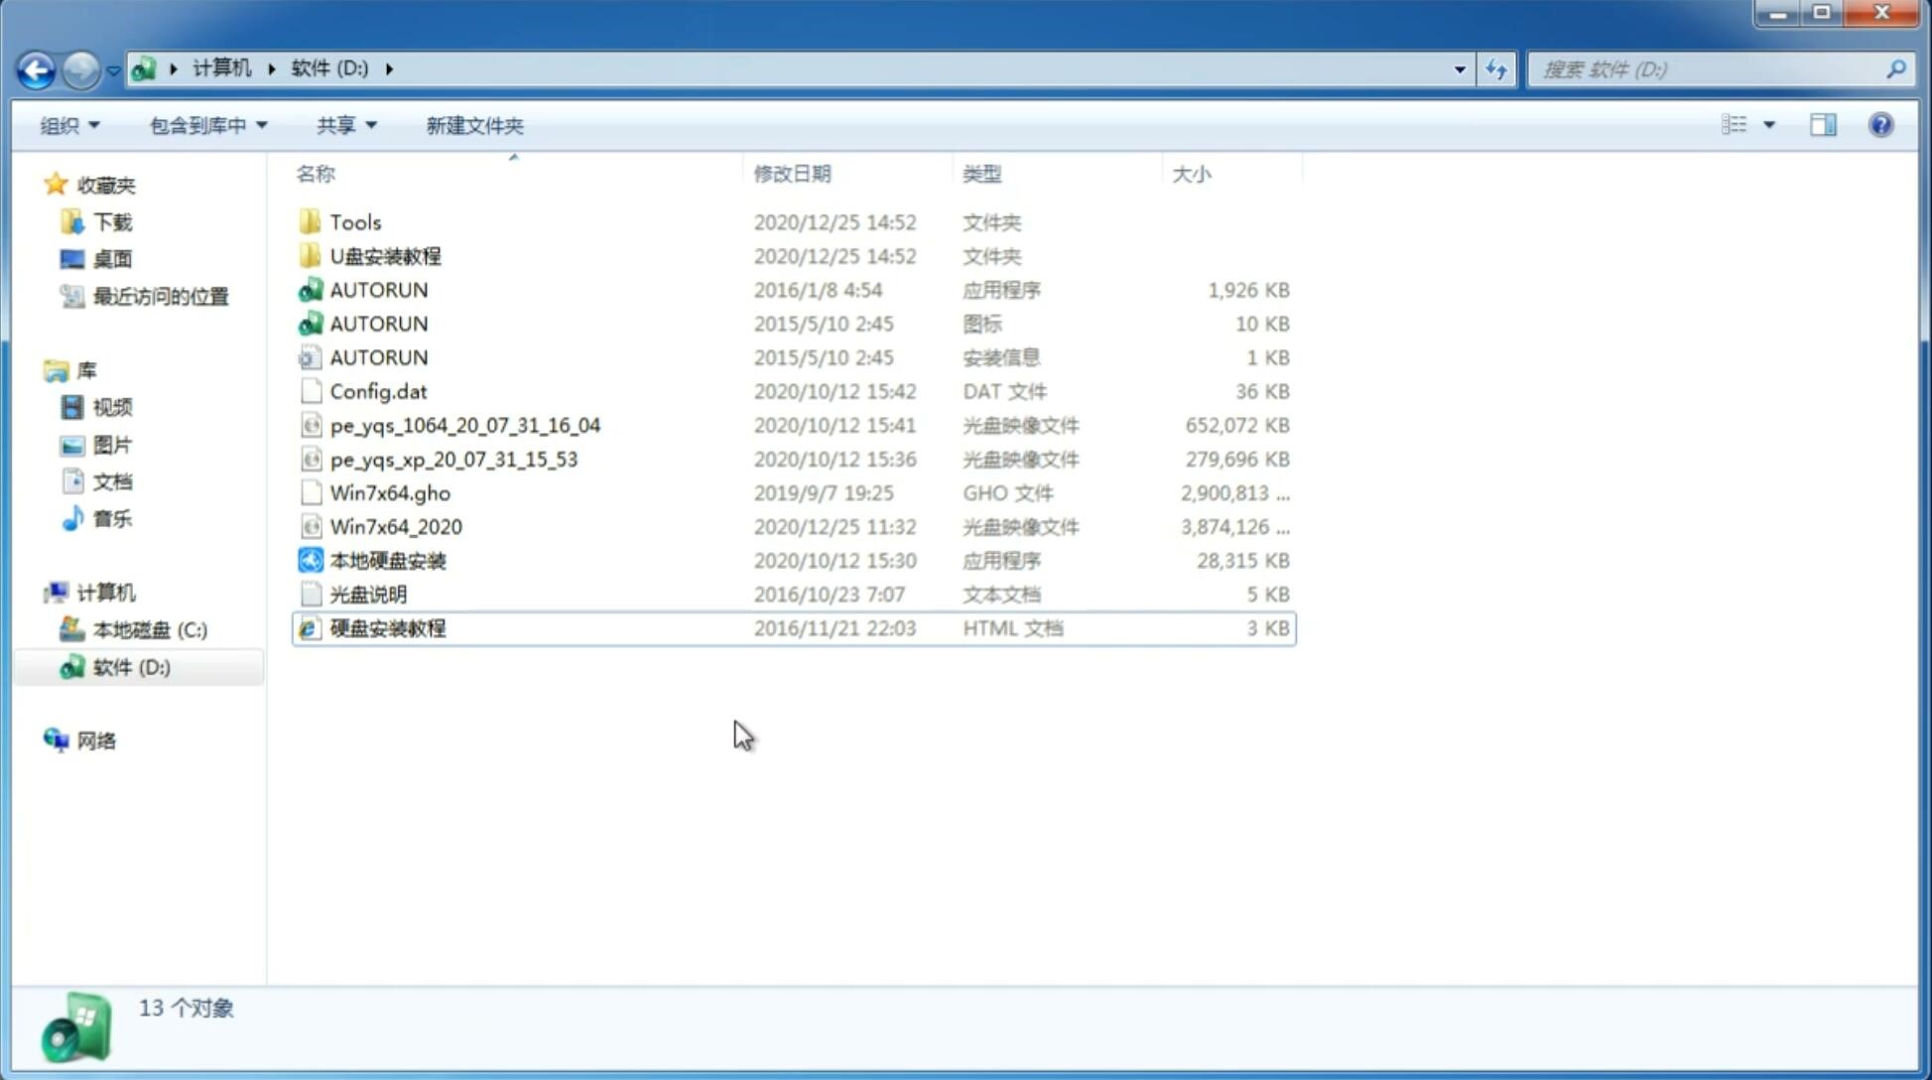The width and height of the screenshot is (1932, 1080).
Task: Open pe_yqs_1064 disc image file
Action: 464,425
